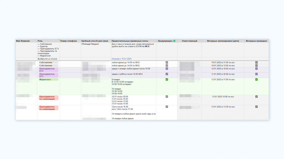Select time slots cell starting 10.01 после 20:00
The image size is (284, 159).
click(x=134, y=100)
